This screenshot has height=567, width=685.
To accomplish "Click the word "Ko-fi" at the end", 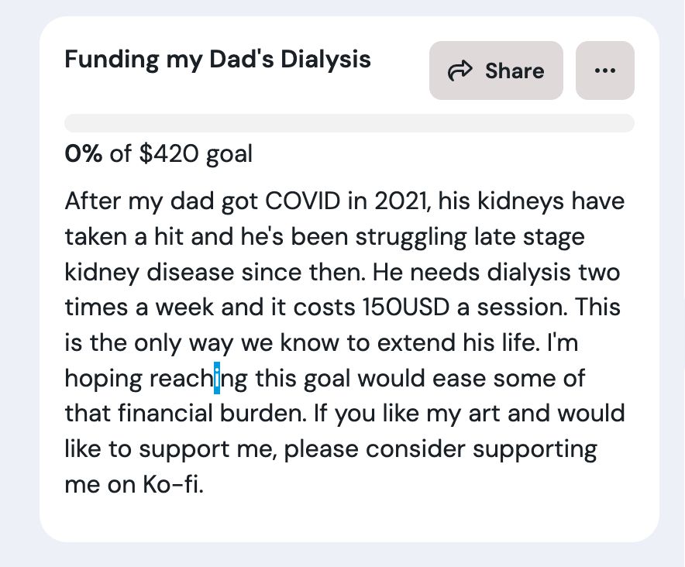I will point(172,486).
